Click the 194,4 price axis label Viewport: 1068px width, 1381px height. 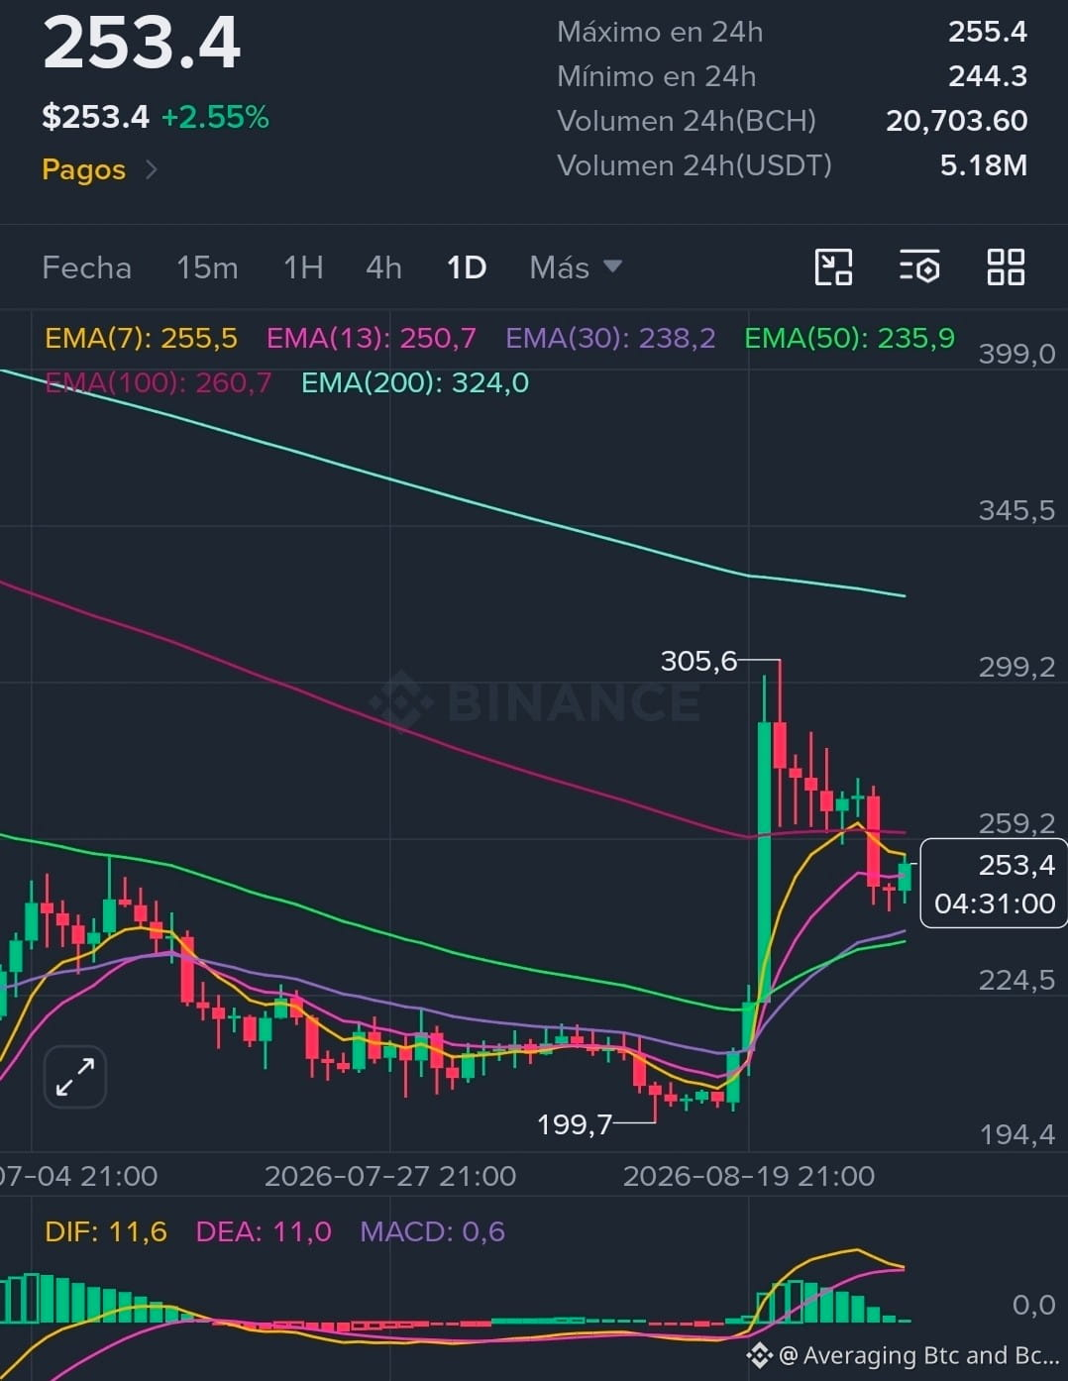pos(1017,1134)
